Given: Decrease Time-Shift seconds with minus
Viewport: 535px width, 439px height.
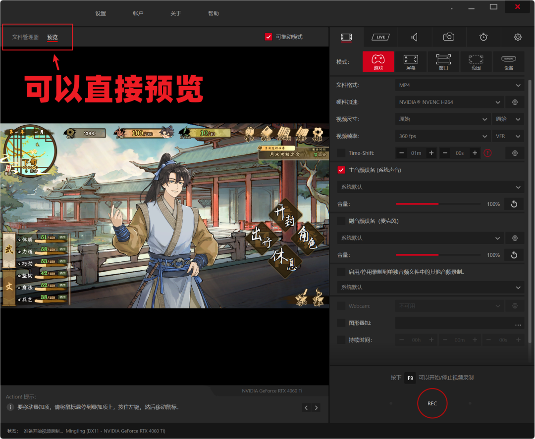Looking at the screenshot, I should point(445,153).
